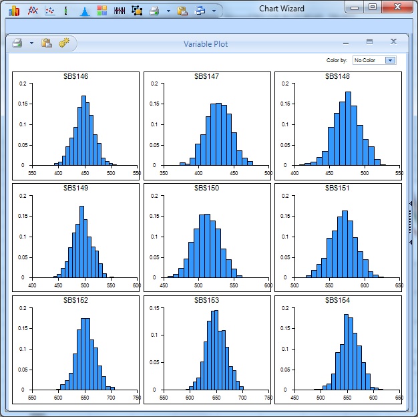Choose the box plot icon
Image resolution: width=418 pixels, height=417 pixels.
(65, 11)
